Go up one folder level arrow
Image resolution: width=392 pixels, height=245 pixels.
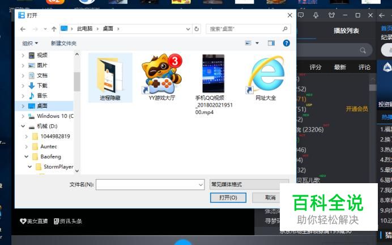coord(54,29)
